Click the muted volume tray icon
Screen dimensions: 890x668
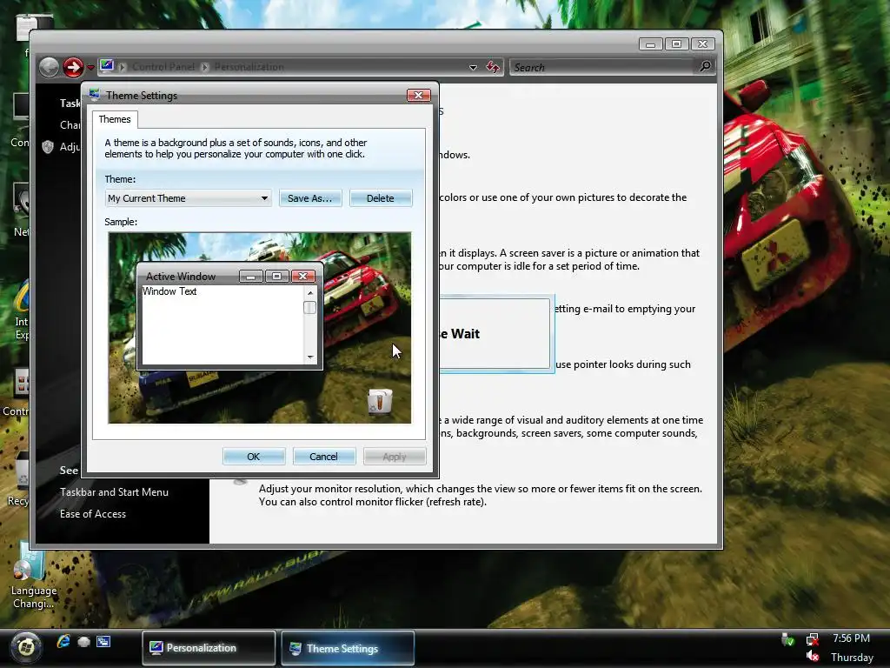coord(813,657)
